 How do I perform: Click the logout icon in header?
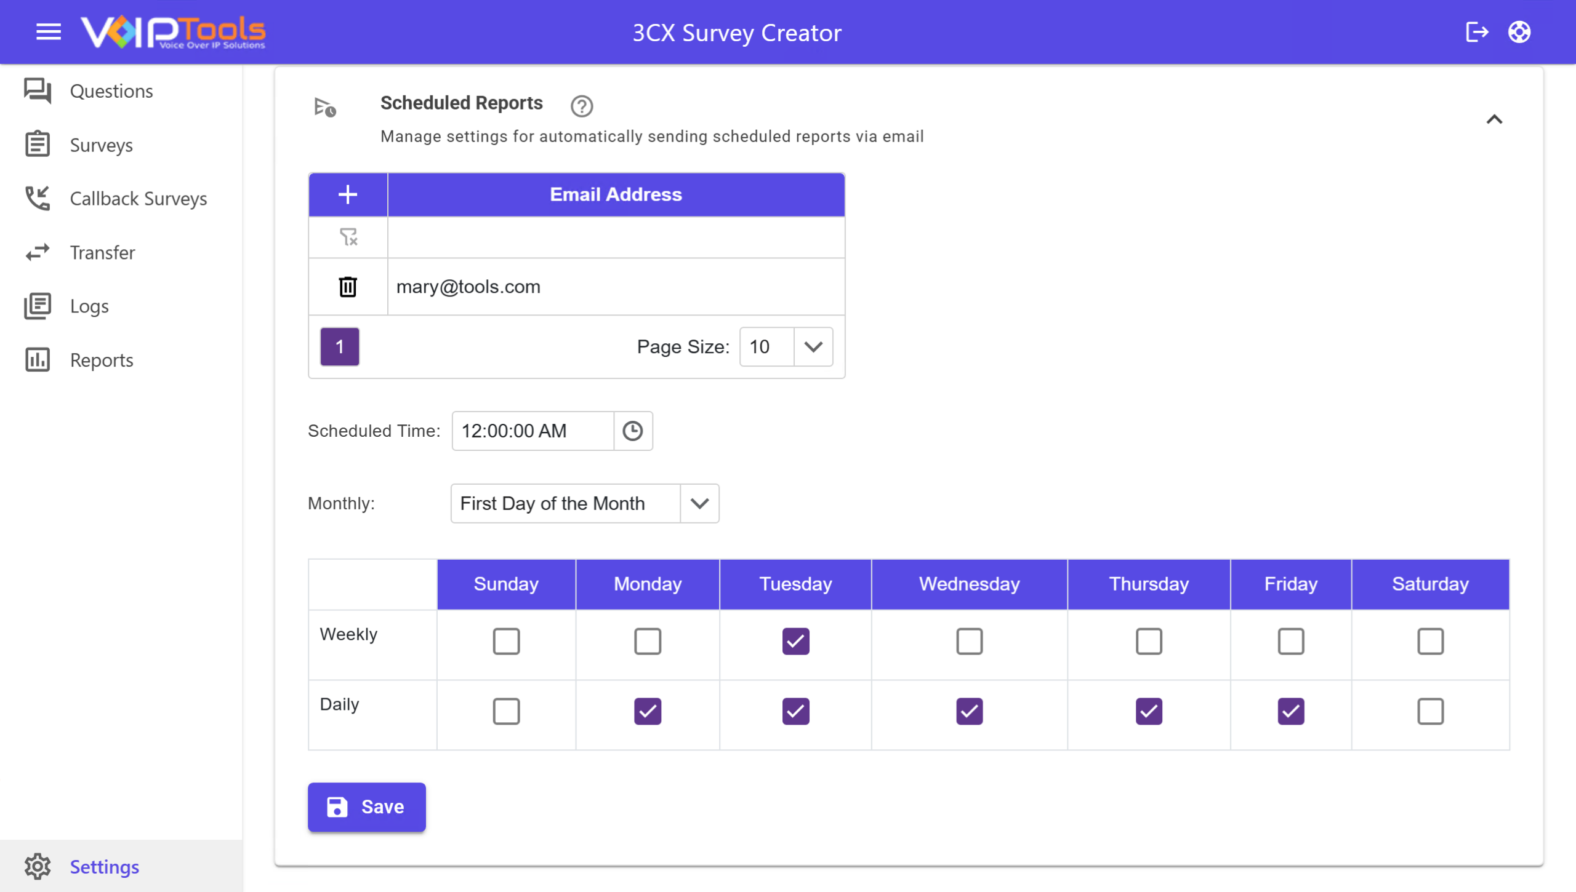click(1476, 32)
